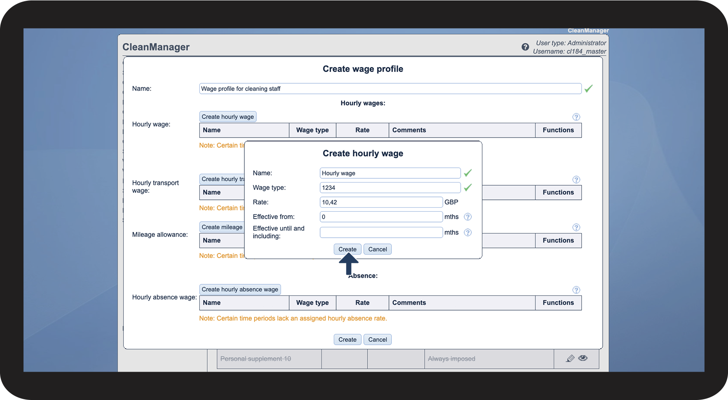The height and width of the screenshot is (400, 728).
Task: Click the help icon beside Effective from
Action: point(468,217)
